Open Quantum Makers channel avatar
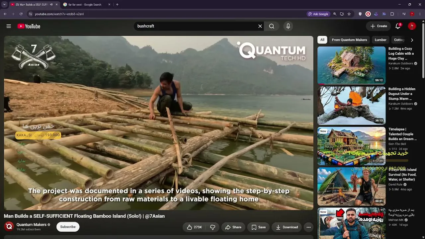 coord(9,227)
